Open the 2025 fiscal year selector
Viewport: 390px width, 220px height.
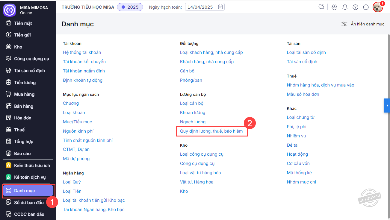[130, 7]
